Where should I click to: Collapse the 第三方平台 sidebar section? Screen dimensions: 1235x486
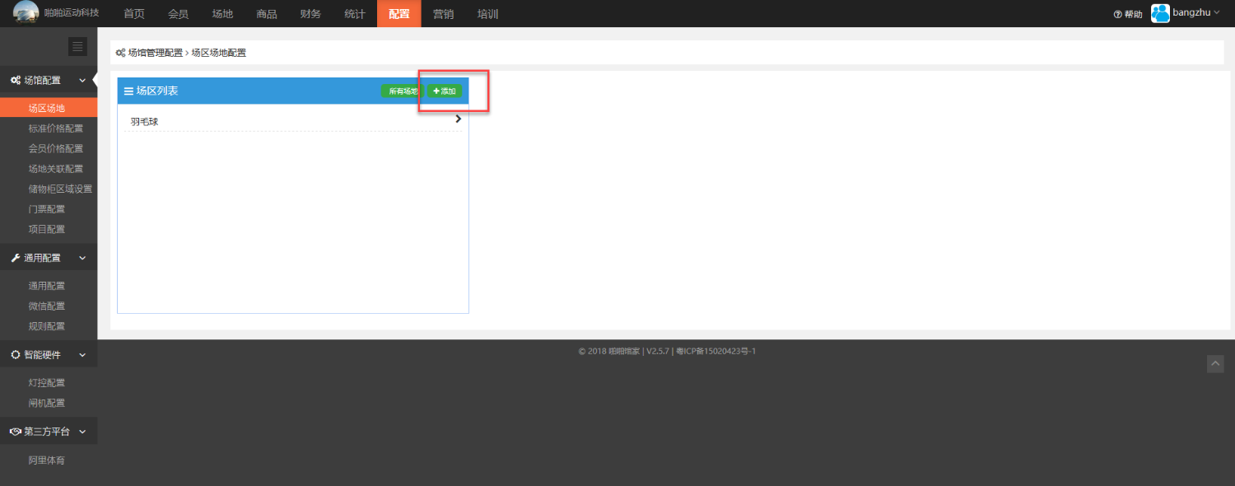click(x=49, y=432)
